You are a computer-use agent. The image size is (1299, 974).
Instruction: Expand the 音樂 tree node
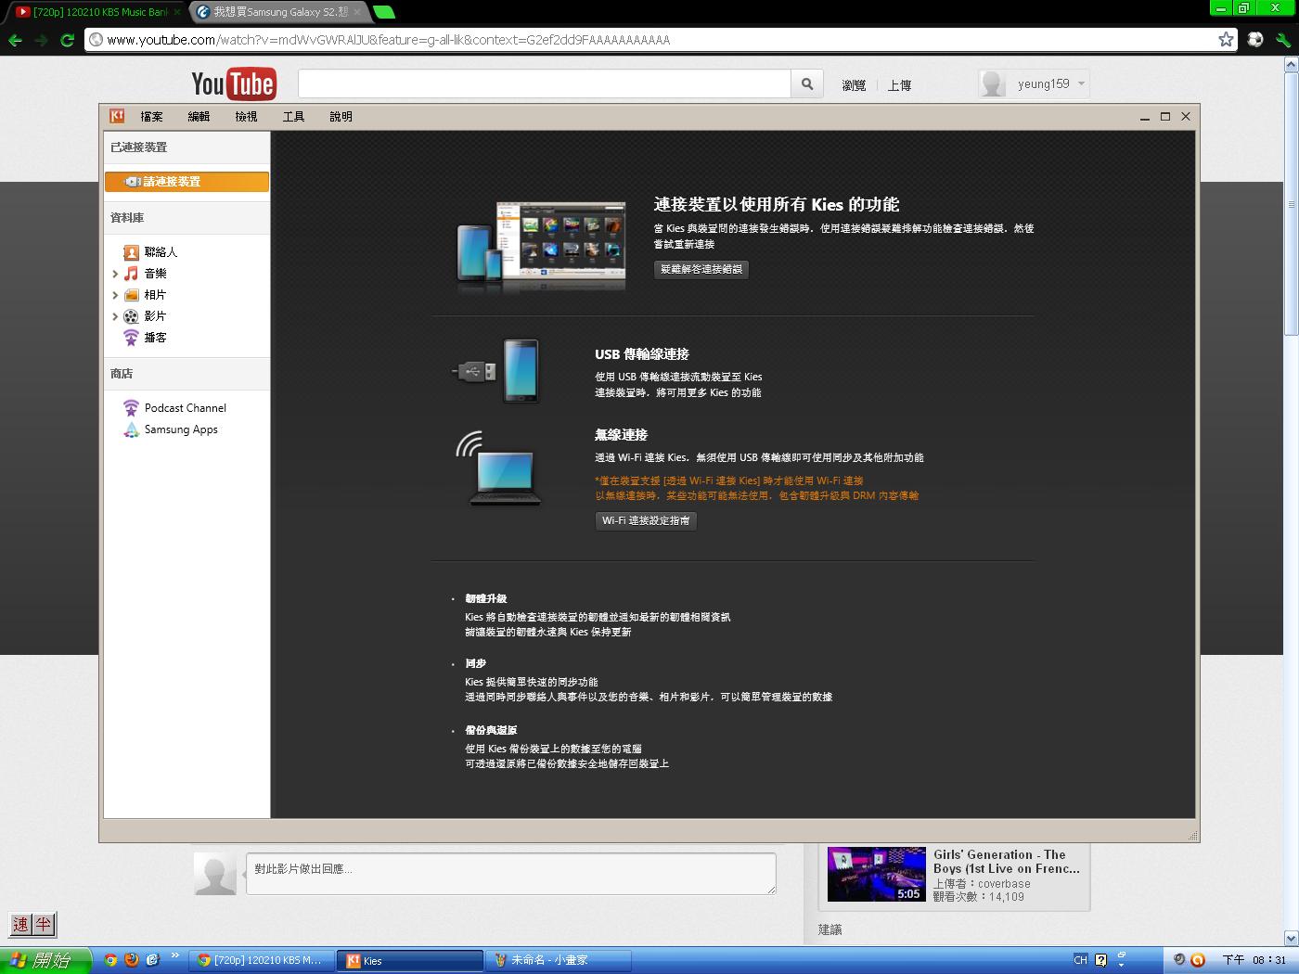[x=115, y=274]
